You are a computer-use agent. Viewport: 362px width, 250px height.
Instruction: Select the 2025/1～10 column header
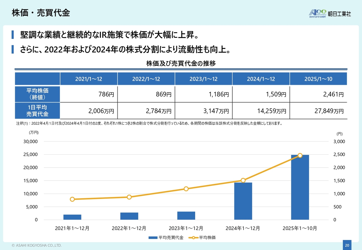[318, 79]
